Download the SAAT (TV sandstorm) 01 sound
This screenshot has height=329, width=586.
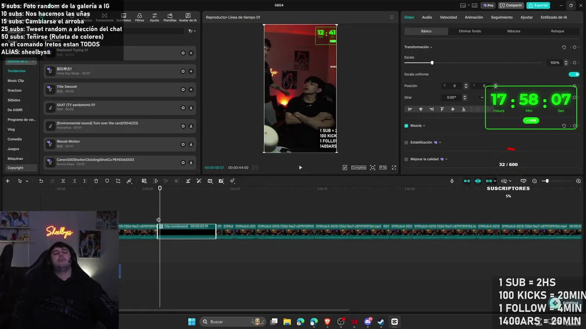click(191, 108)
